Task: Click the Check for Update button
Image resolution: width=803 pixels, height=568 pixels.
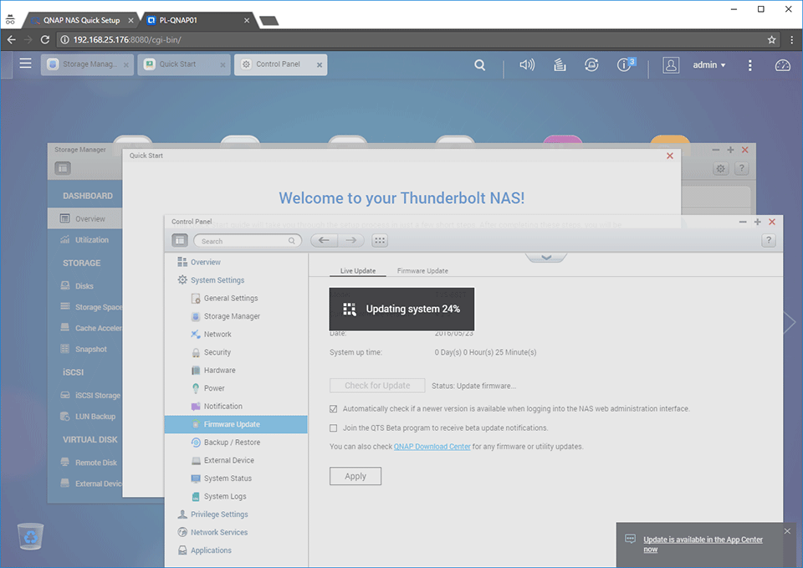Action: tap(377, 385)
